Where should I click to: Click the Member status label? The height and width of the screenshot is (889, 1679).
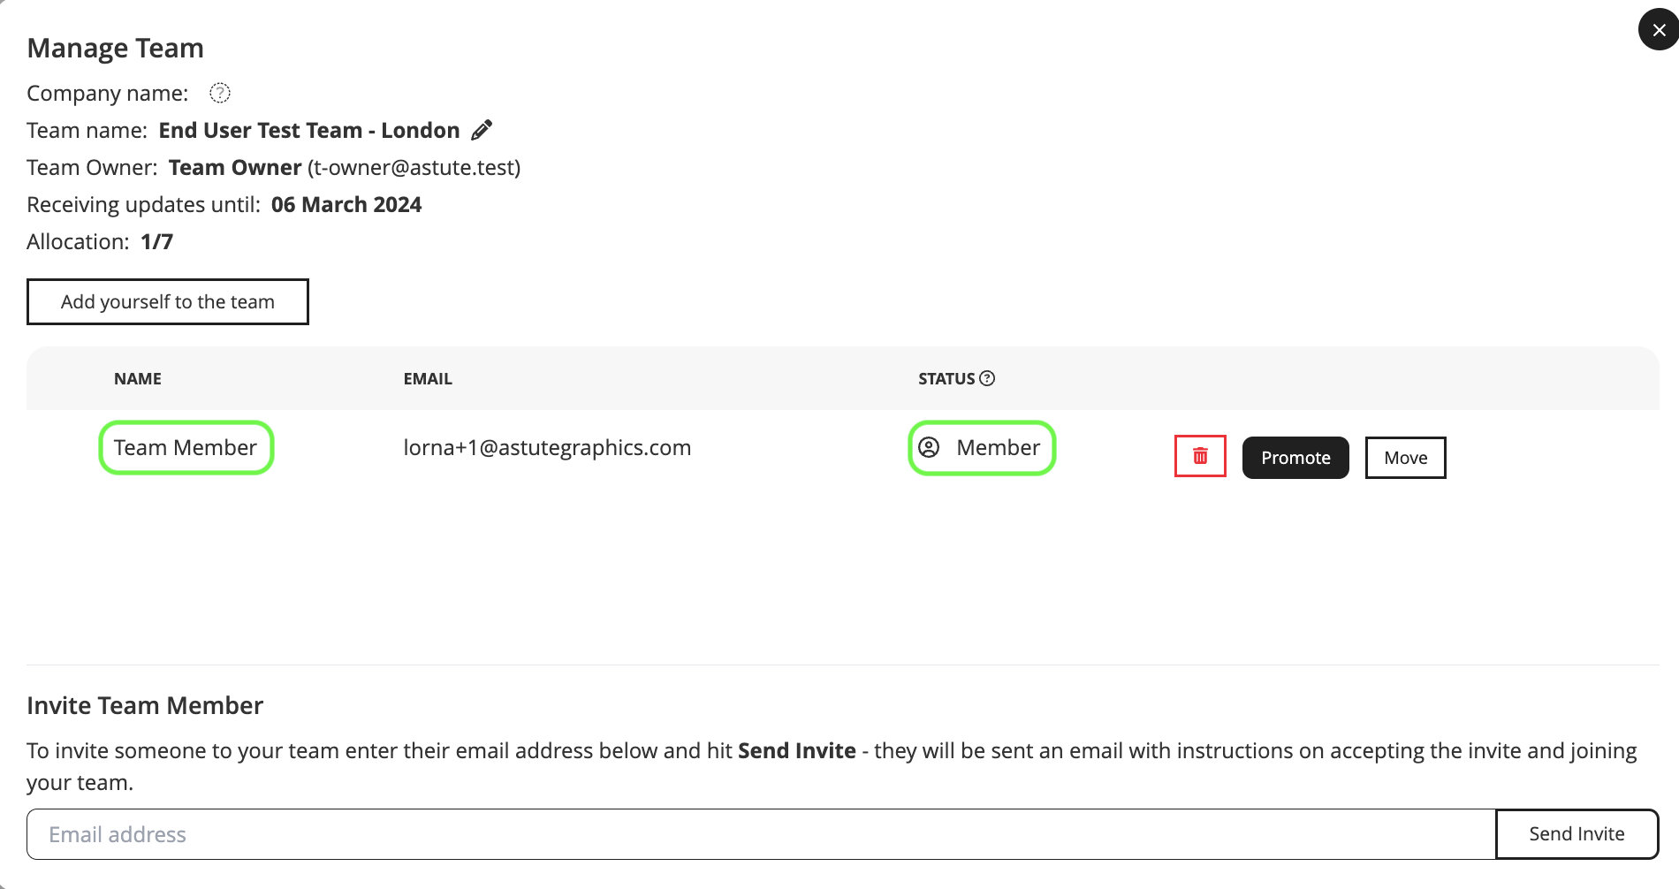(998, 448)
